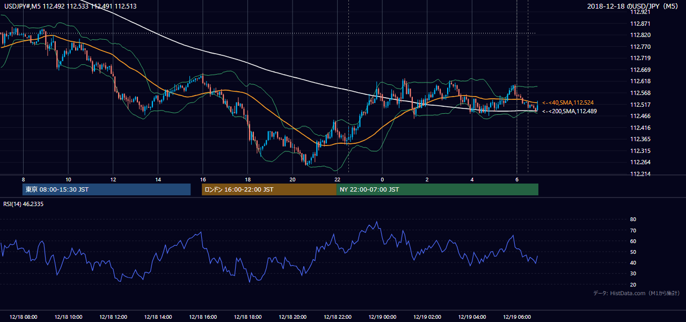686x322 pixels.
Task: Click the bottom time label 12/18 22:00
Action: tap(338, 317)
